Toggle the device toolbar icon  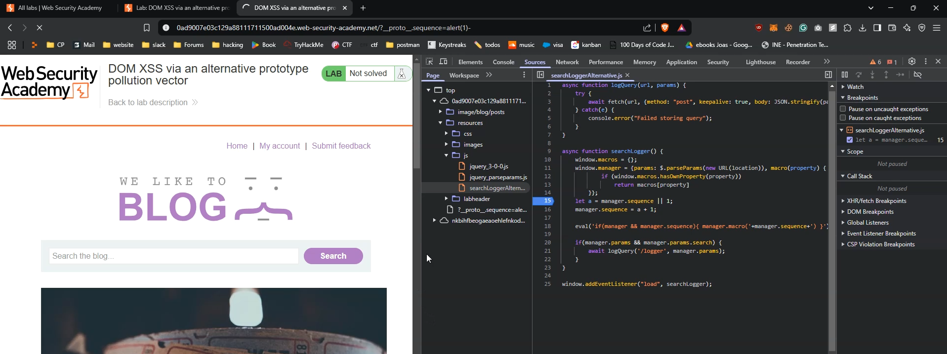[x=444, y=62]
